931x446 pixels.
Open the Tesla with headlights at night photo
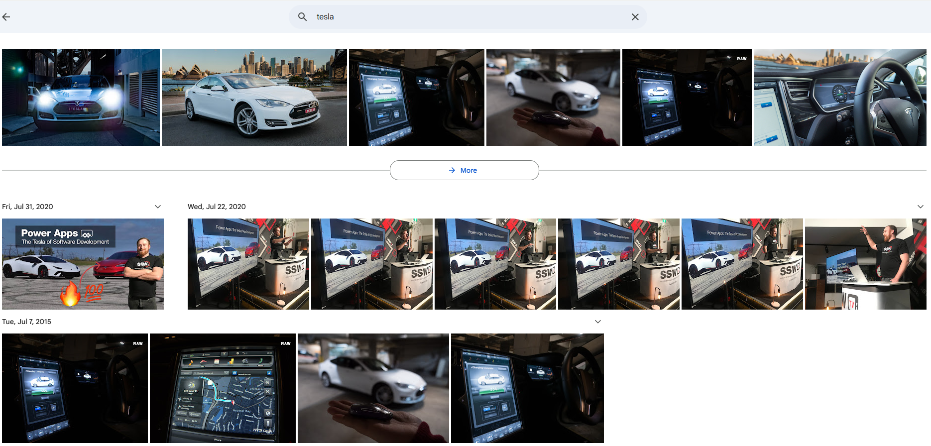[x=81, y=98]
